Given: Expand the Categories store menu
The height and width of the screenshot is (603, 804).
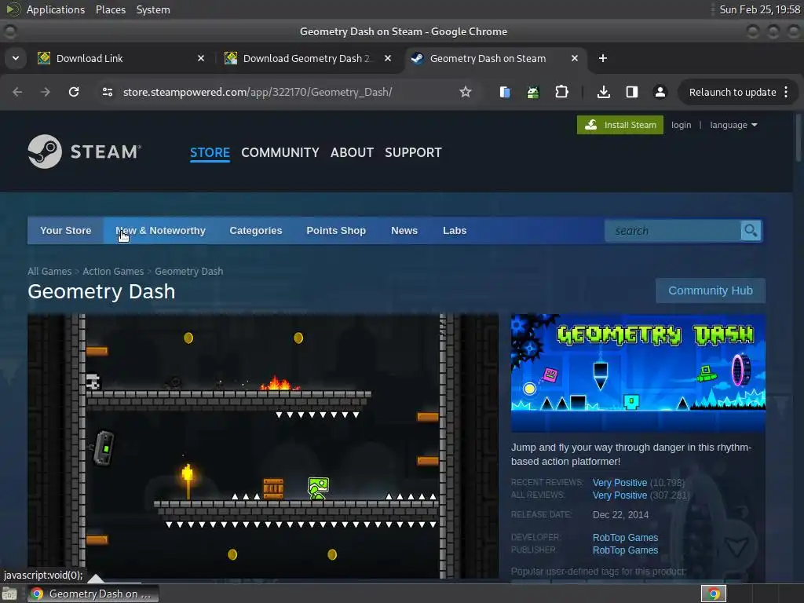Looking at the screenshot, I should click(x=256, y=231).
